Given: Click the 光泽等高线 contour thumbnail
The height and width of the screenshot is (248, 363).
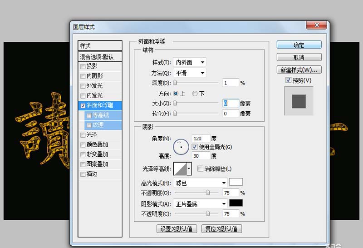Looking at the screenshot, I should click(180, 169).
